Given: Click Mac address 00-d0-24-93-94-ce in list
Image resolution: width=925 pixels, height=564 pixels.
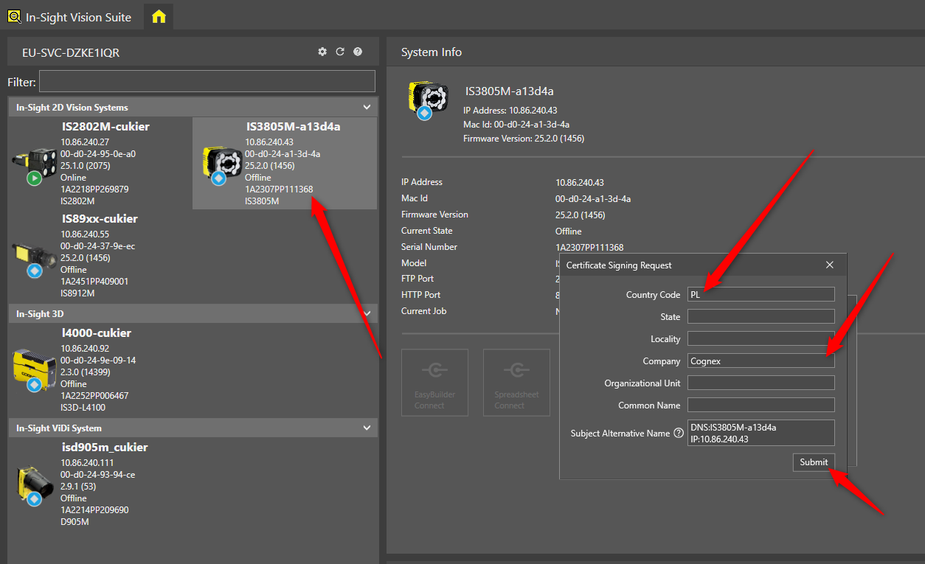Looking at the screenshot, I should pos(98,475).
